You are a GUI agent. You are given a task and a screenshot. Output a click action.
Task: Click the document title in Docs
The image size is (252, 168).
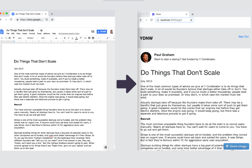click(x=20, y=30)
